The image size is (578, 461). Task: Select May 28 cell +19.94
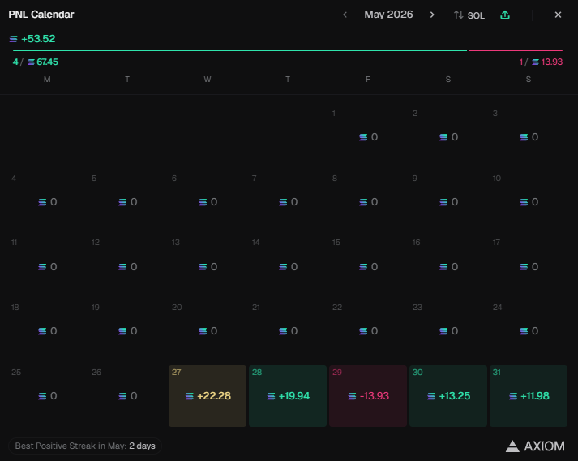click(288, 396)
